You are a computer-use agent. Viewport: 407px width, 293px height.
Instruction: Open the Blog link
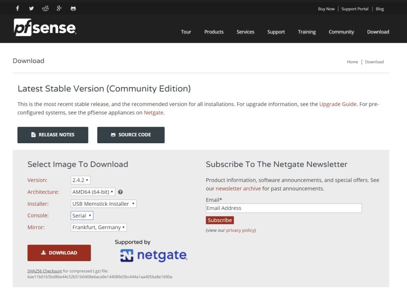(380, 9)
